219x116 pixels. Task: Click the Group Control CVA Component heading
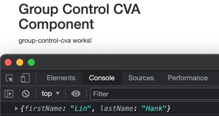pyautogui.click(x=79, y=17)
